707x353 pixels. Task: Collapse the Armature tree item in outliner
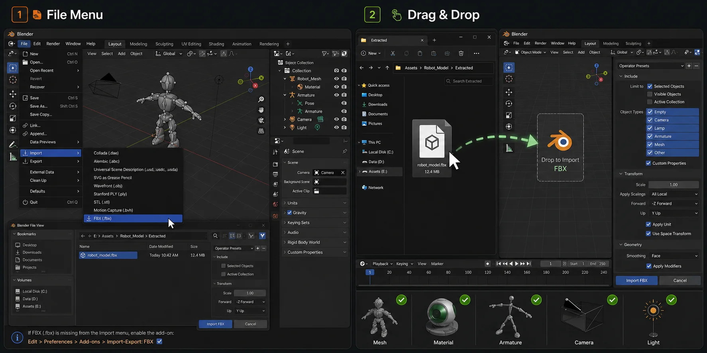click(x=285, y=95)
